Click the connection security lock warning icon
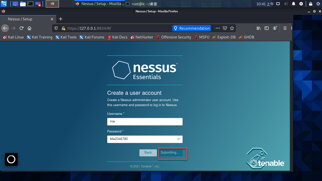322x181 pixels. [x=63, y=28]
